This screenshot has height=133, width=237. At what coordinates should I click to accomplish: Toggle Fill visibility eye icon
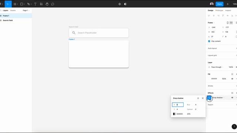coord(232,79)
